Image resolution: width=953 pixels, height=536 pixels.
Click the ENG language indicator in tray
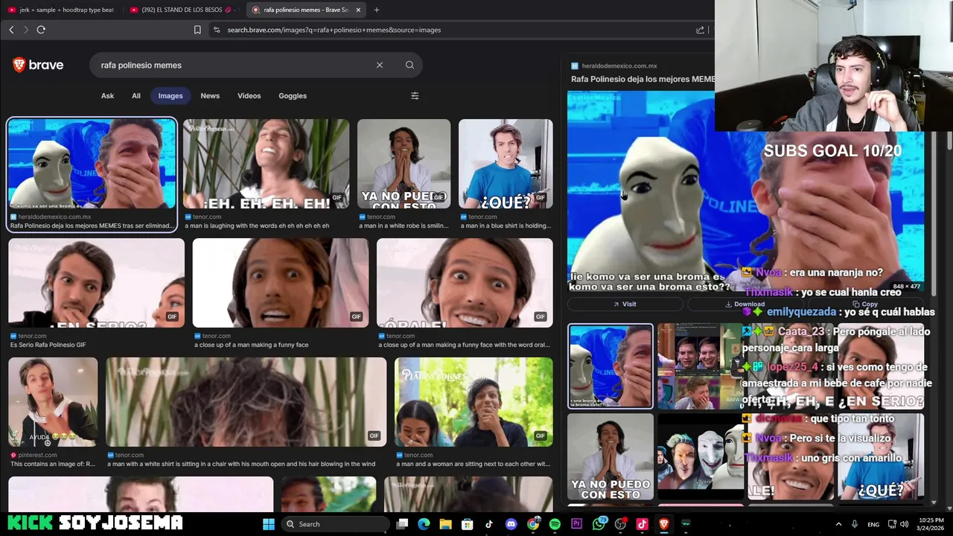873,524
